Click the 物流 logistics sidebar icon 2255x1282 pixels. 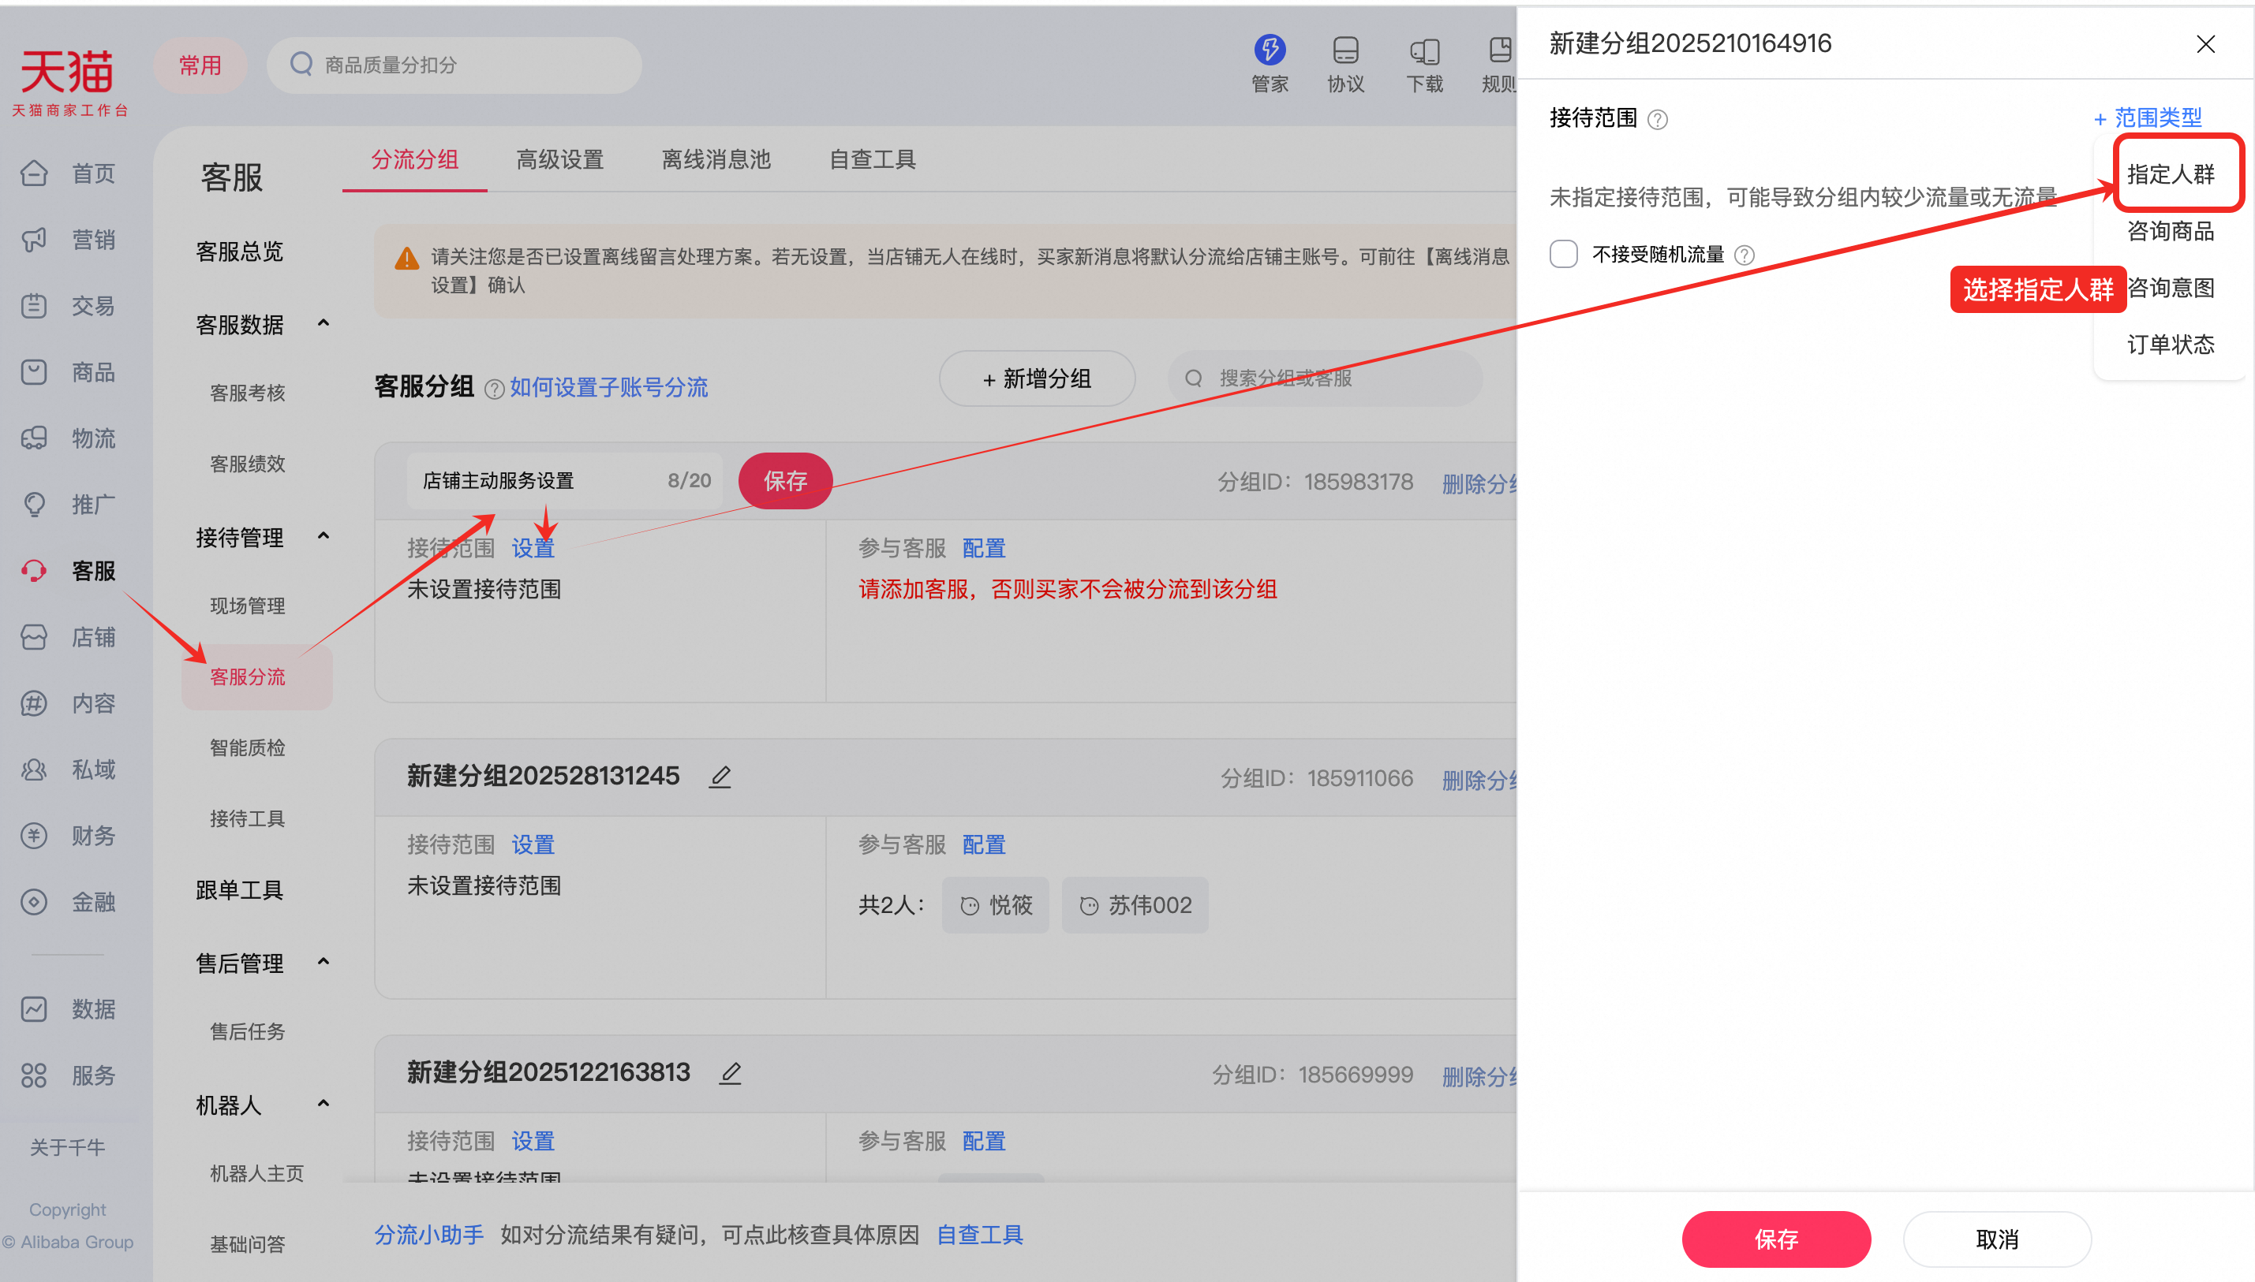[x=33, y=438]
